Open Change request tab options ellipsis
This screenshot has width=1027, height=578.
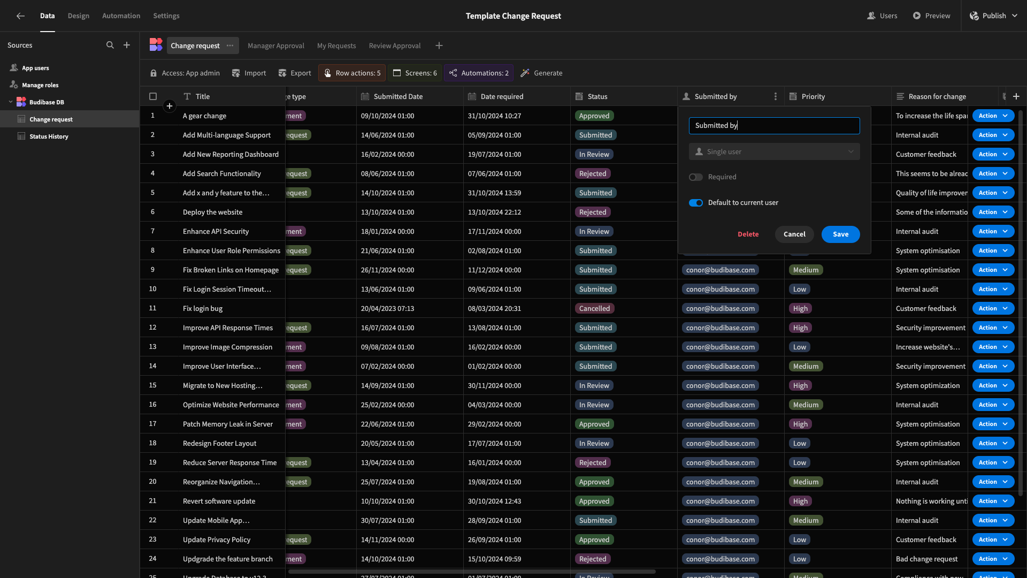[x=230, y=45]
